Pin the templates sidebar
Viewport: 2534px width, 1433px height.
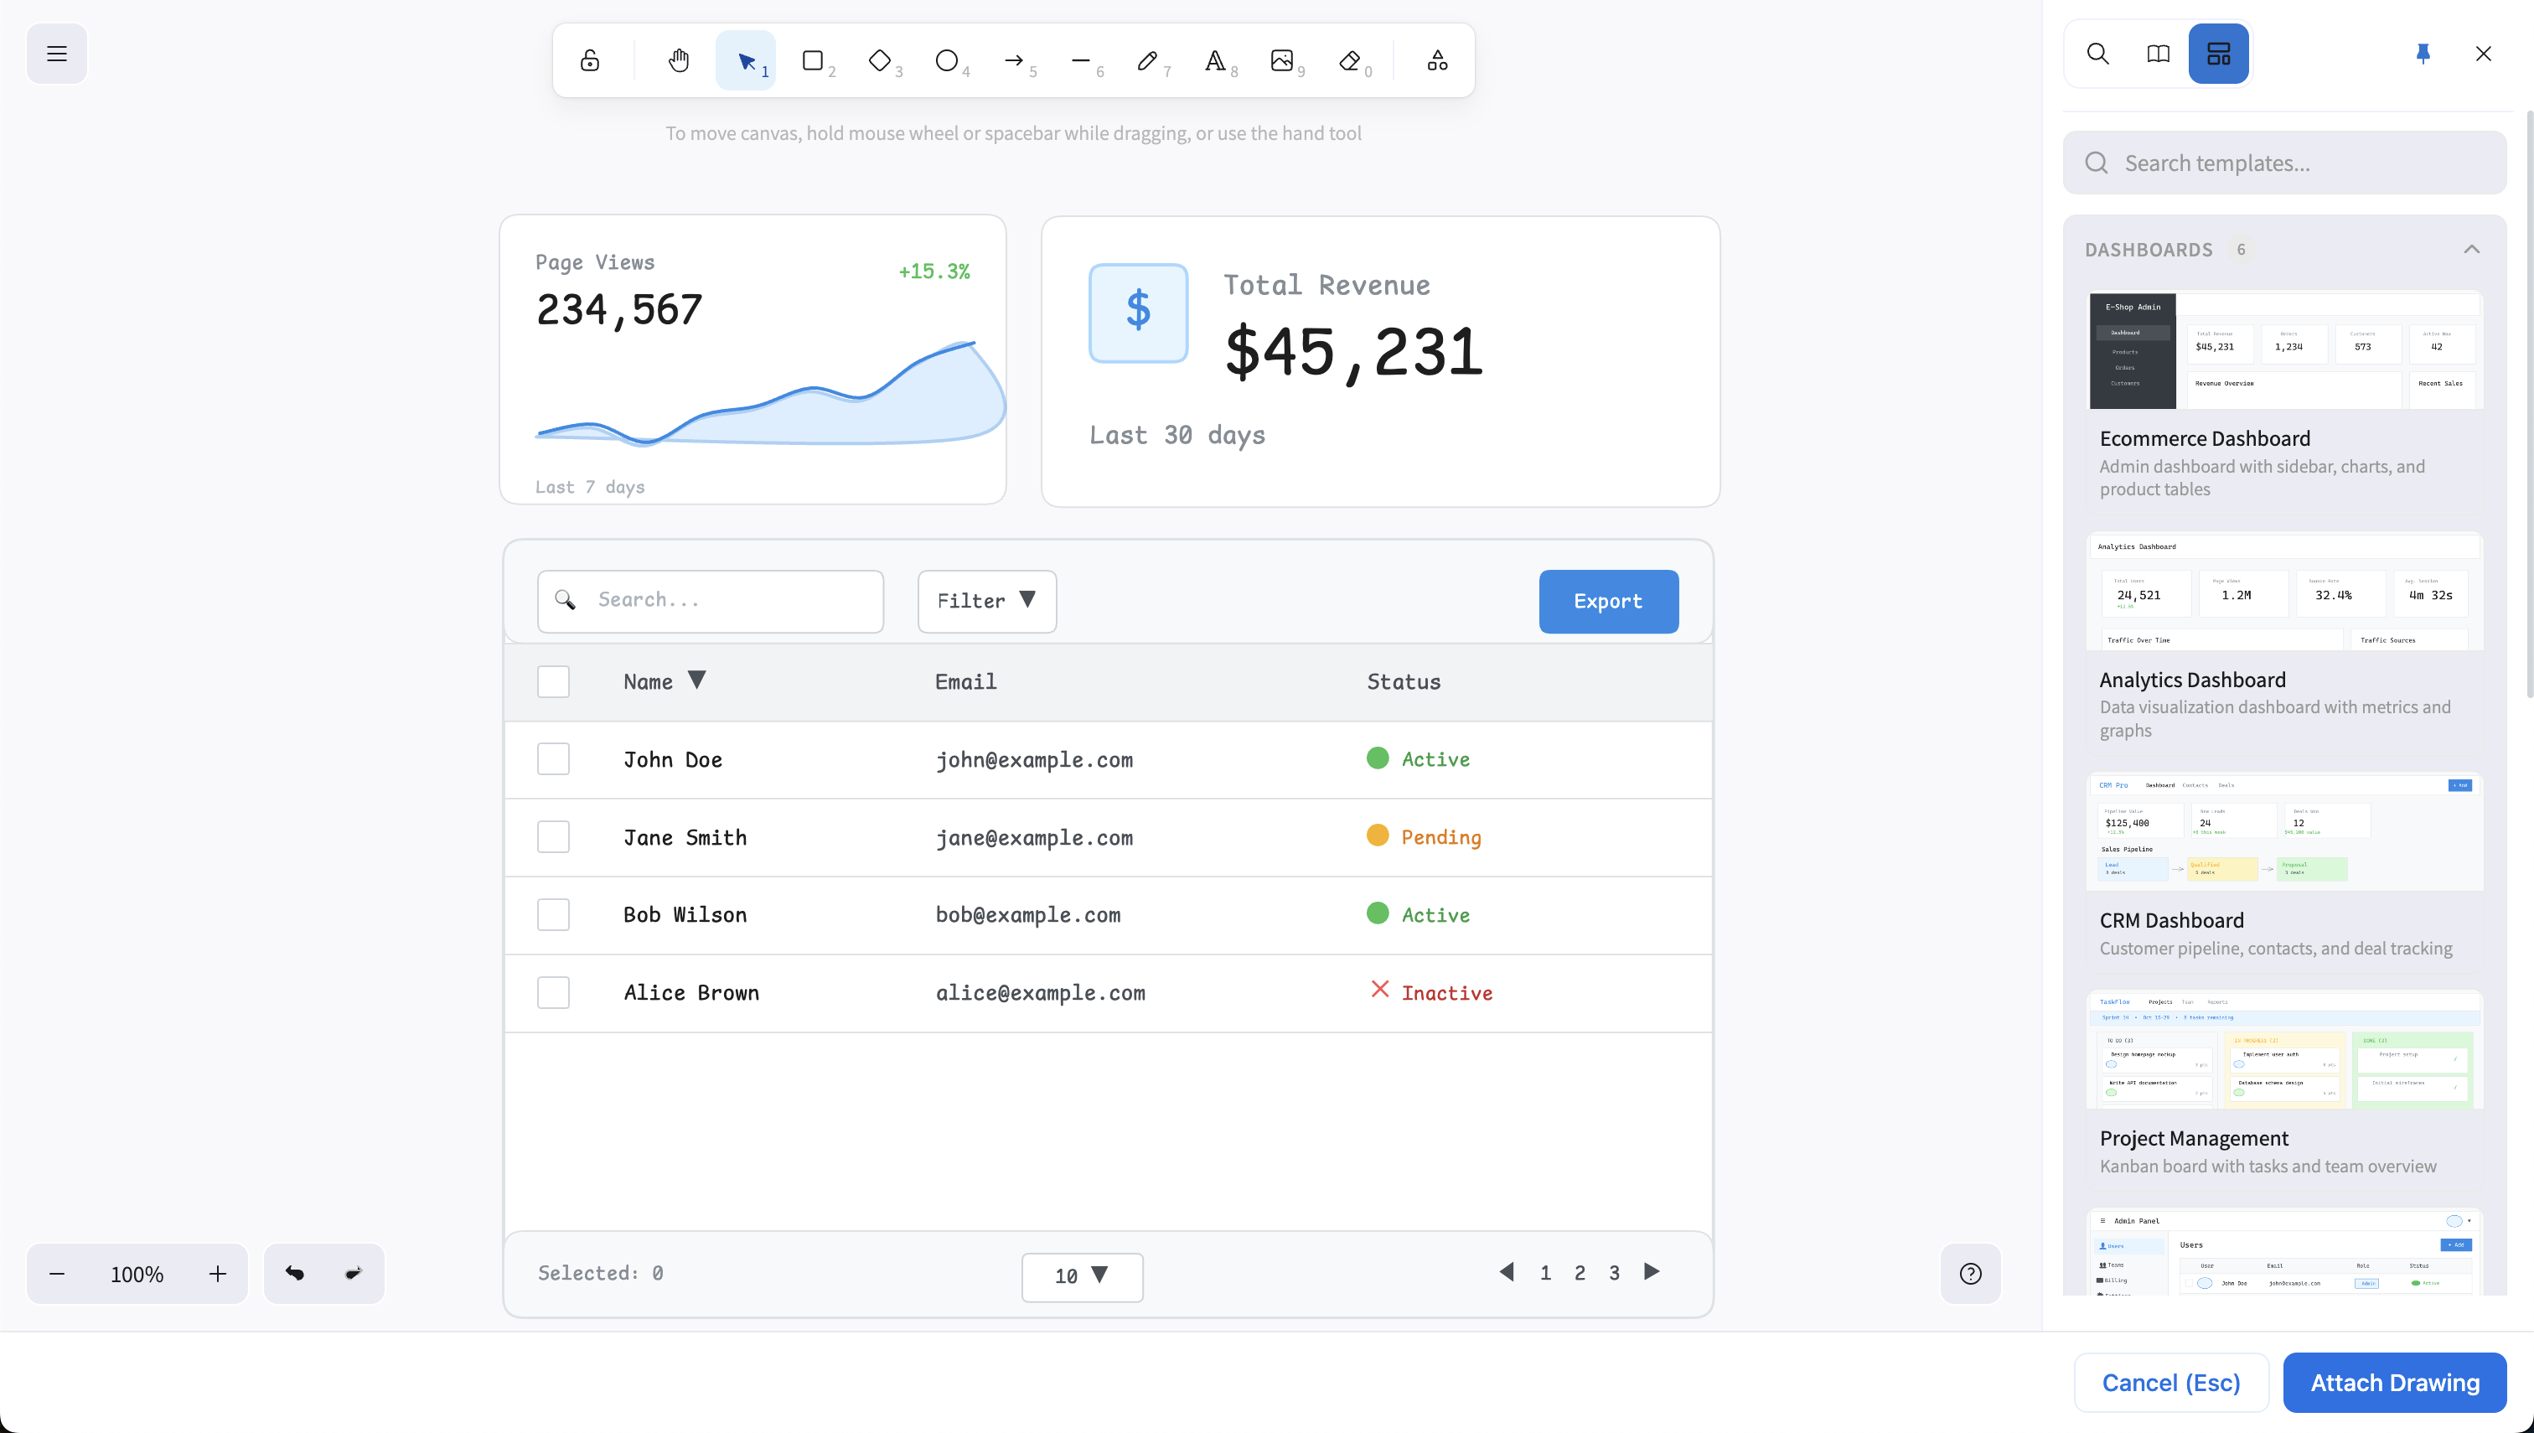pos(2423,53)
